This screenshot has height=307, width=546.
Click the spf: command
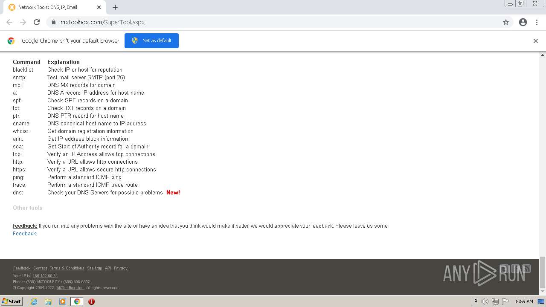[x=17, y=101]
